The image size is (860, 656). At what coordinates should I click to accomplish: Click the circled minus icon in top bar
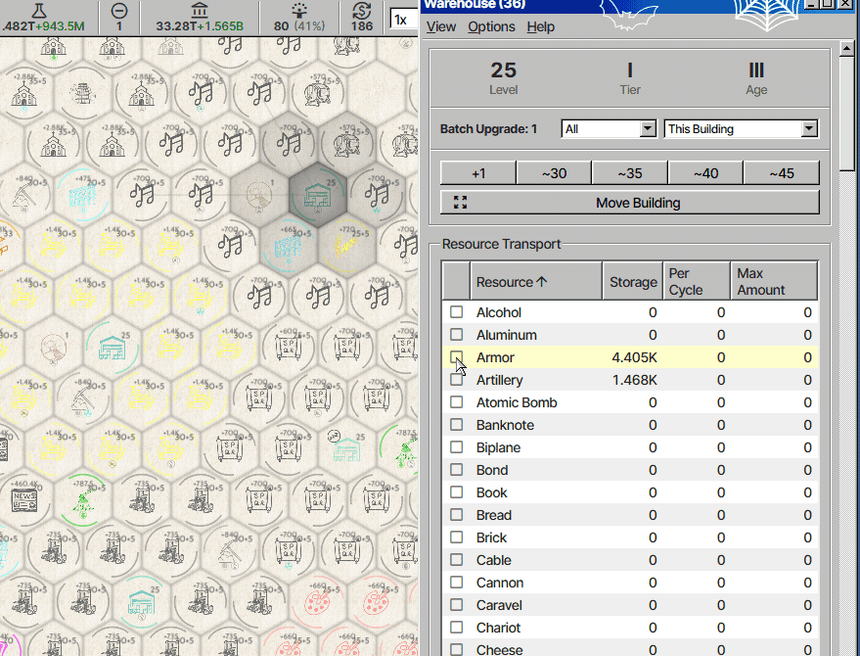(119, 10)
